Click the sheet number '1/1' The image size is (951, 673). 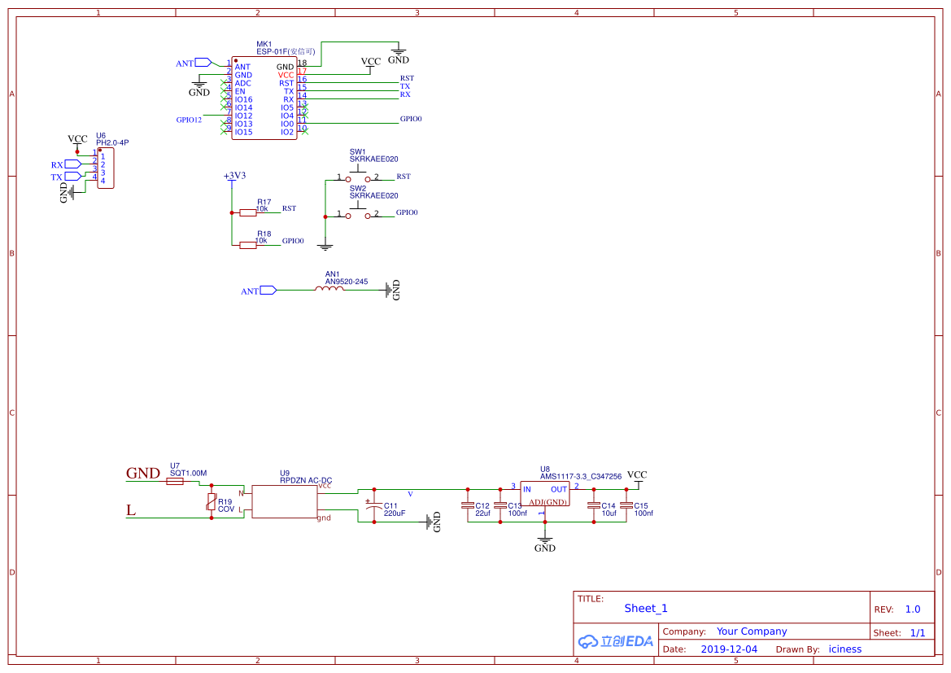tap(918, 633)
